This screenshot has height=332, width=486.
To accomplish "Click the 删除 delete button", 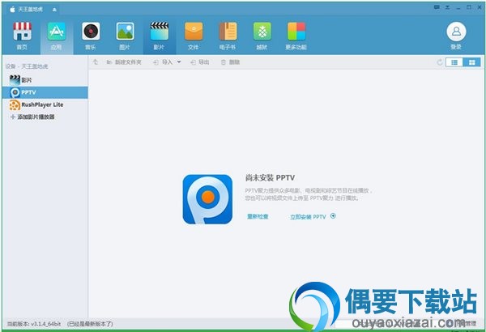I will pos(230,62).
